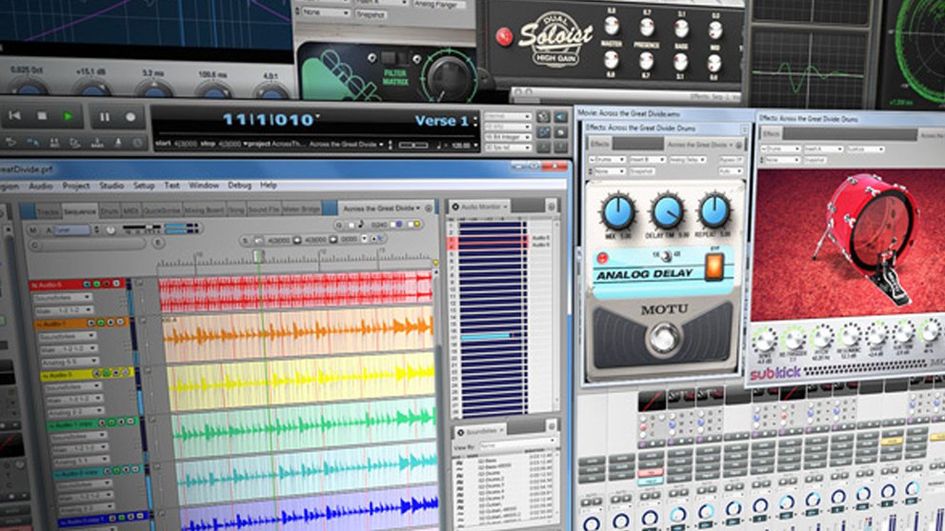Switch to the Meter Bridge tab
945x531 pixels.
click(x=301, y=209)
